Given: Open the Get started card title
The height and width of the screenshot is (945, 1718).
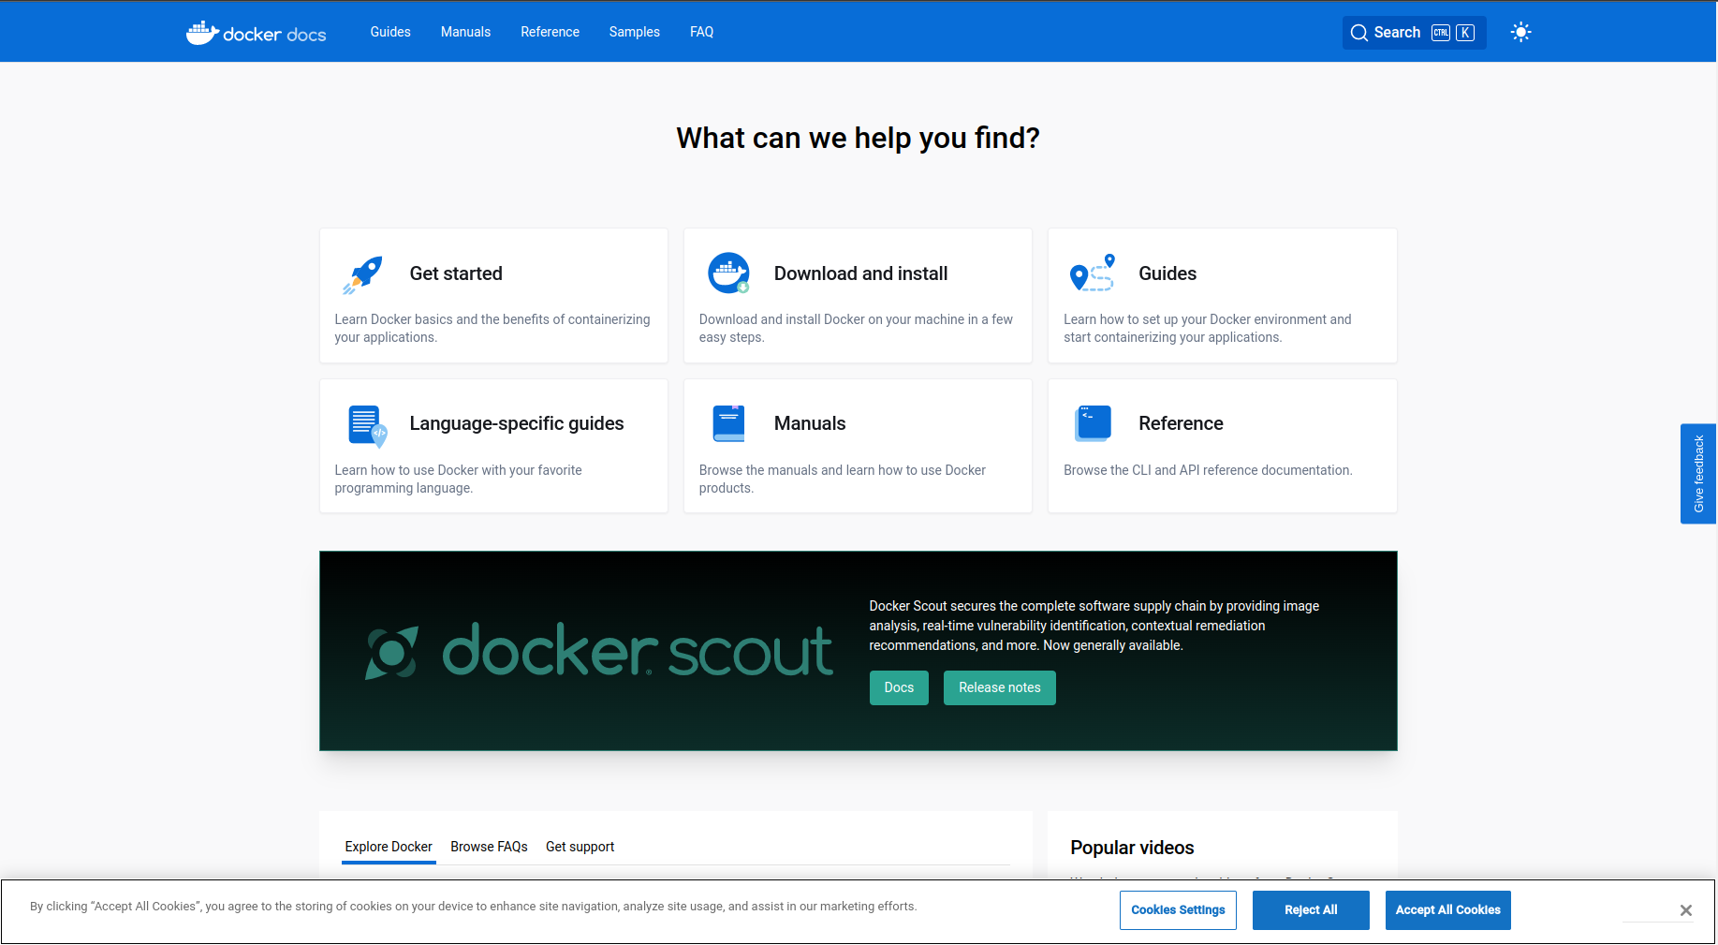Looking at the screenshot, I should click(x=456, y=273).
